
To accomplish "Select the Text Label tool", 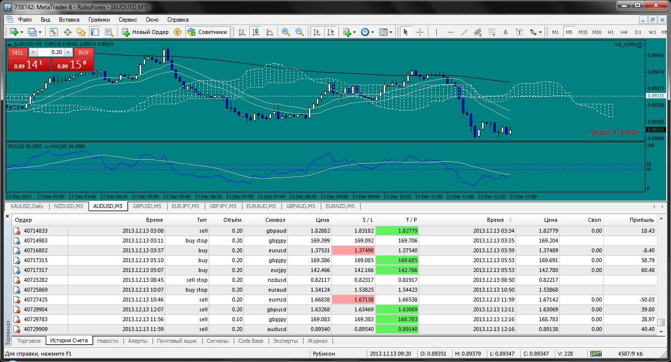I will (519, 32).
